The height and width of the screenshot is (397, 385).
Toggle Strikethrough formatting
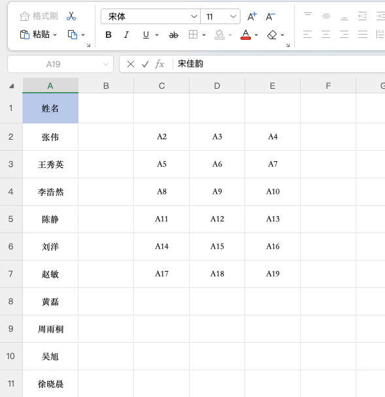(x=174, y=35)
